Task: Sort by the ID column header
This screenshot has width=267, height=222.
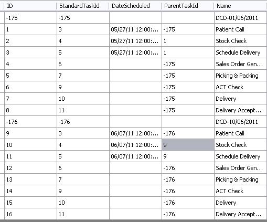Action: [30, 6]
